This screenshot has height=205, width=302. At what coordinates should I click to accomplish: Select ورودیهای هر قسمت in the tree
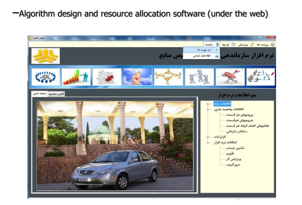tap(239, 115)
